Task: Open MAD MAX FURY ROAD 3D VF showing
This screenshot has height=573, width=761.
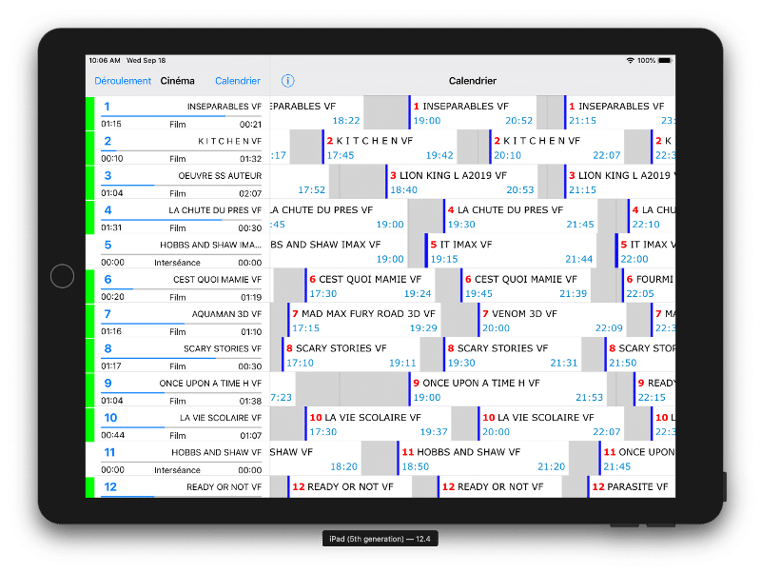Action: pyautogui.click(x=364, y=321)
